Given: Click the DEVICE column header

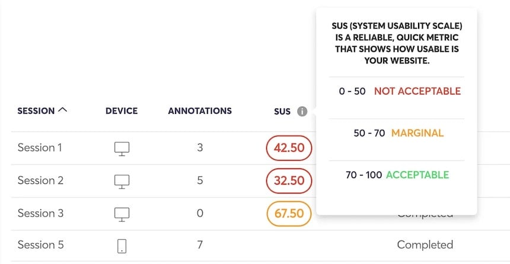Looking at the screenshot, I should pyautogui.click(x=122, y=111).
